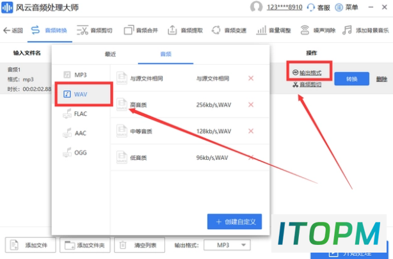Image resolution: width=393 pixels, height=259 pixels.
Task: Open the 音频转换 tab
Action: click(x=49, y=30)
